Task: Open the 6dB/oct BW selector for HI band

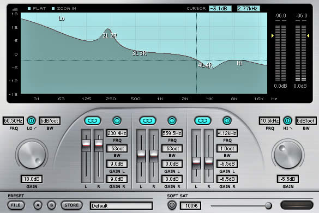Action: coord(305,121)
